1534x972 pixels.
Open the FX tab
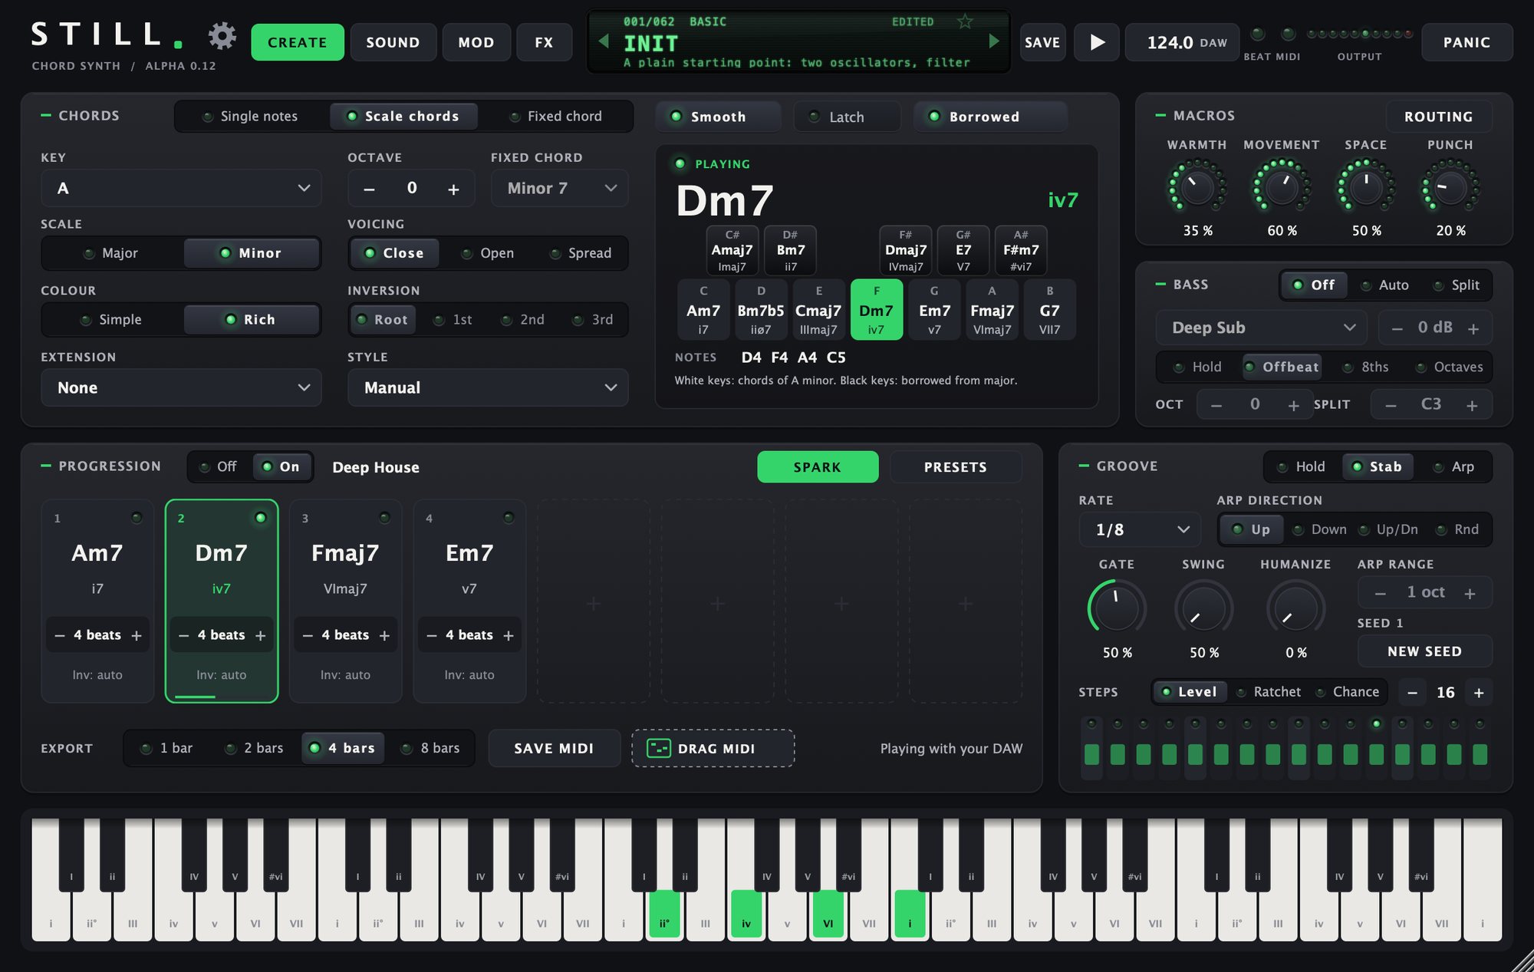[x=544, y=42]
